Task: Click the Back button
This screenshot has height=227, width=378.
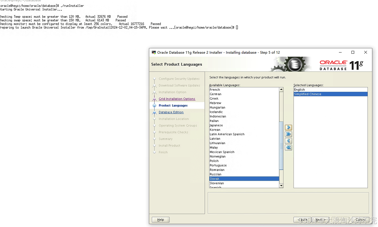Action: coord(302,220)
